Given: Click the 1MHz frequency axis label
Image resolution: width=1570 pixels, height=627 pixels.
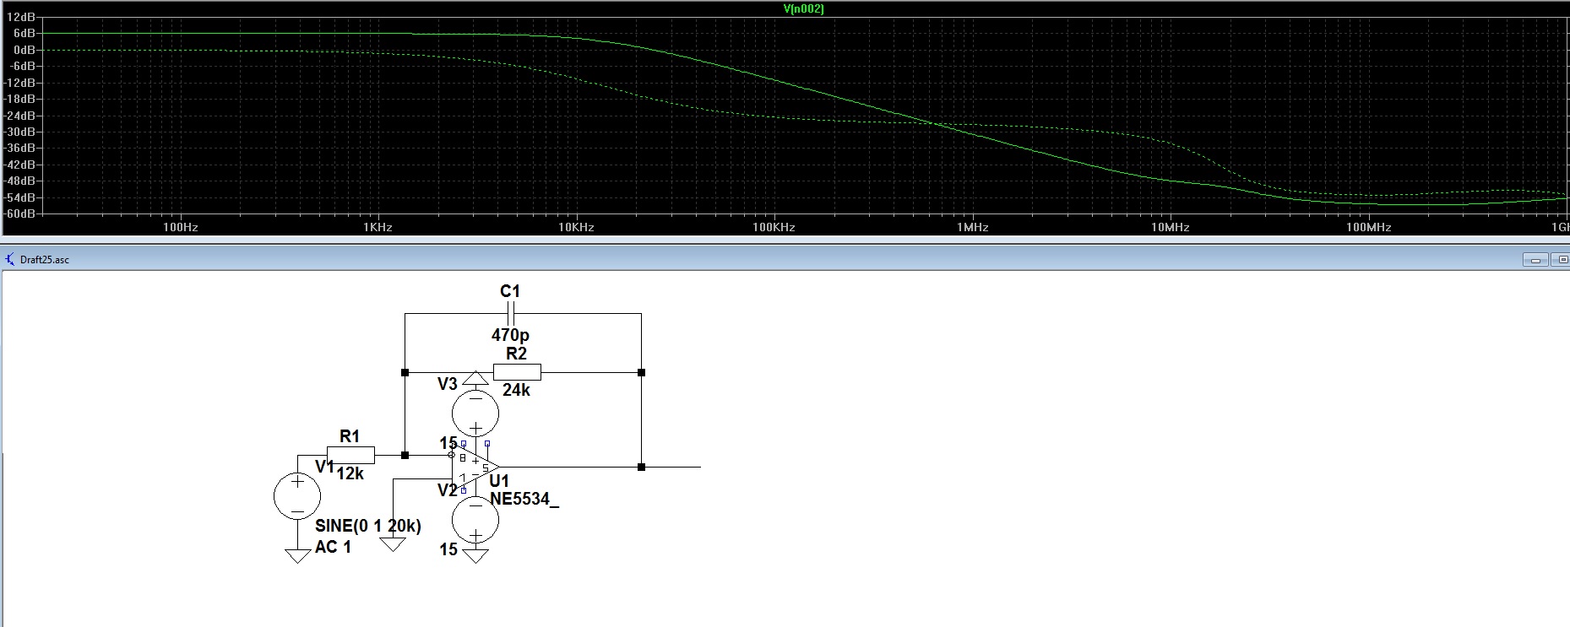Looking at the screenshot, I should tap(972, 227).
